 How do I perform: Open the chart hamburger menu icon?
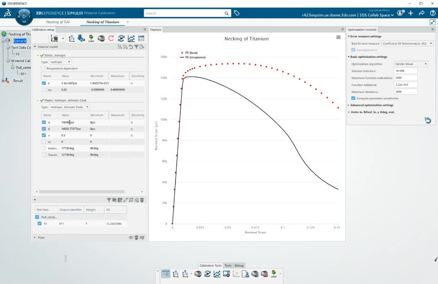[x=338, y=37]
